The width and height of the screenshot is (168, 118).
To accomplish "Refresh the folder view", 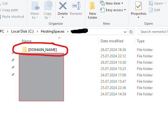I will 131,32.
